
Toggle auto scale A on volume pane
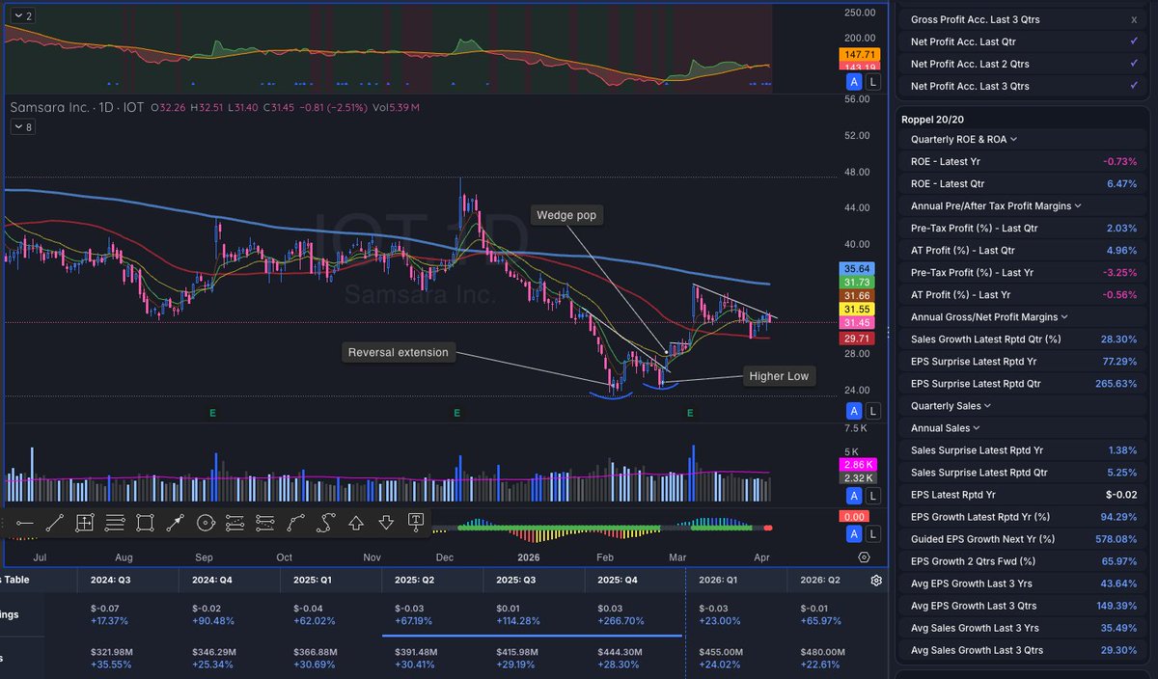(x=854, y=496)
